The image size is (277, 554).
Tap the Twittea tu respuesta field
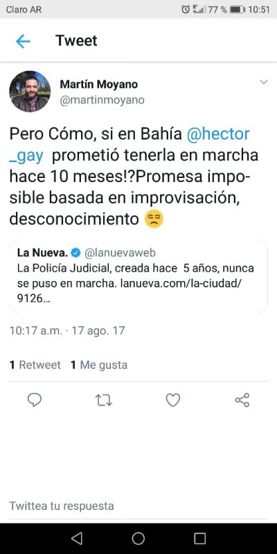tap(138, 506)
